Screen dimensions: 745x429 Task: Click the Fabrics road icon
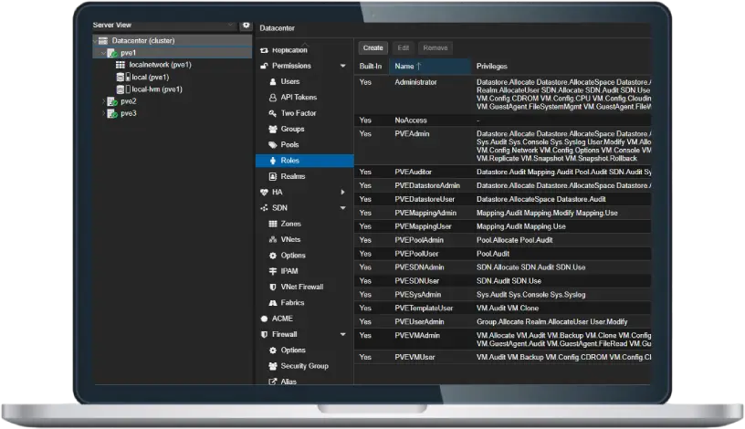pyautogui.click(x=273, y=303)
